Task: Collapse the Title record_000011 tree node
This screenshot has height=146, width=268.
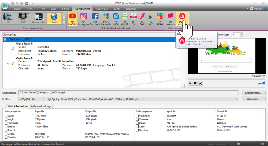Action: pos(5,39)
